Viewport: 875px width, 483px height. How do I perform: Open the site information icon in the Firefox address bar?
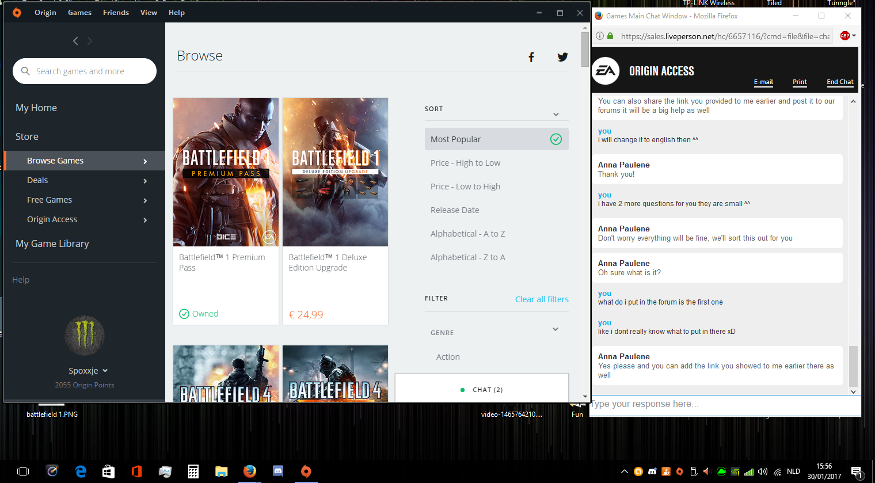(x=600, y=36)
